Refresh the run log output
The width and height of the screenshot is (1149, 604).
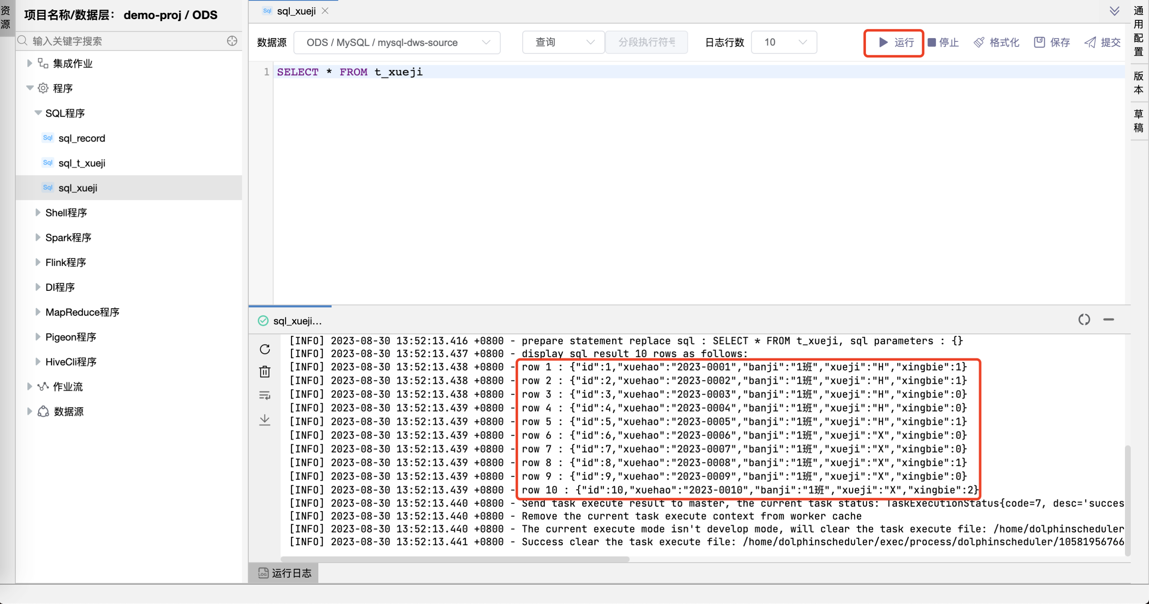[265, 349]
